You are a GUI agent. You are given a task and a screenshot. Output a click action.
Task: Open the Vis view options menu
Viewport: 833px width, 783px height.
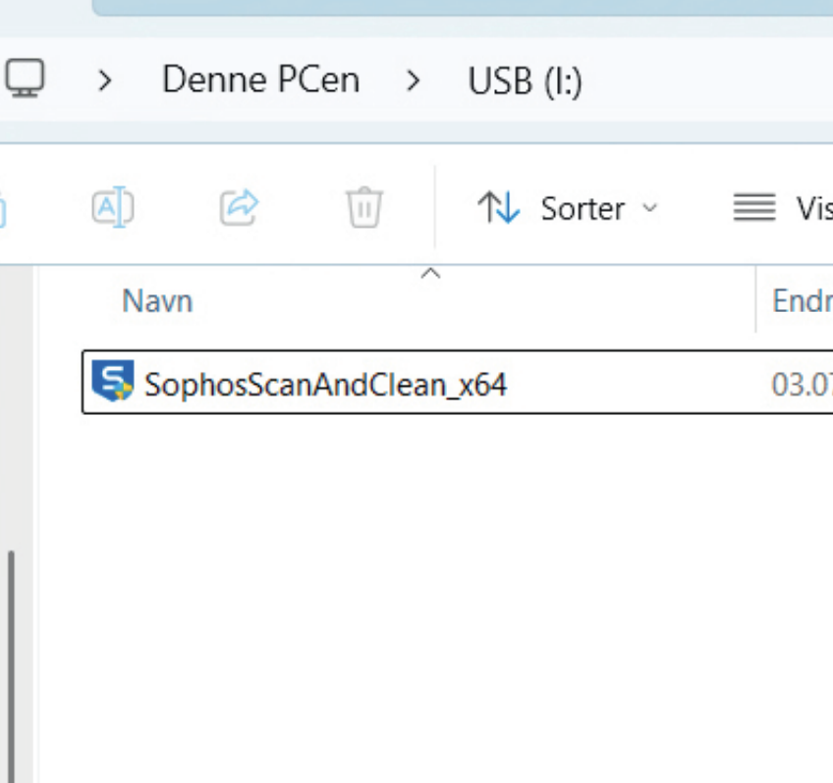pos(783,208)
